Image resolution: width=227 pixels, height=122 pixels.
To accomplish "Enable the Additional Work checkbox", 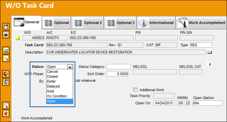I will pos(135,90).
